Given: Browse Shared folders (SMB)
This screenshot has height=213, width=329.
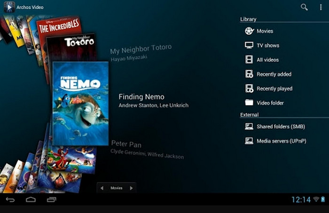Looking at the screenshot, I should 284,127.
